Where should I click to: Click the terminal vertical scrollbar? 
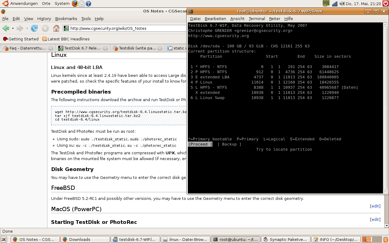(x=386, y=108)
